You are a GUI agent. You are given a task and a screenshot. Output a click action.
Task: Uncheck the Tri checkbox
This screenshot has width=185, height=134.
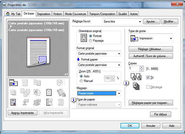[x=148, y=77]
